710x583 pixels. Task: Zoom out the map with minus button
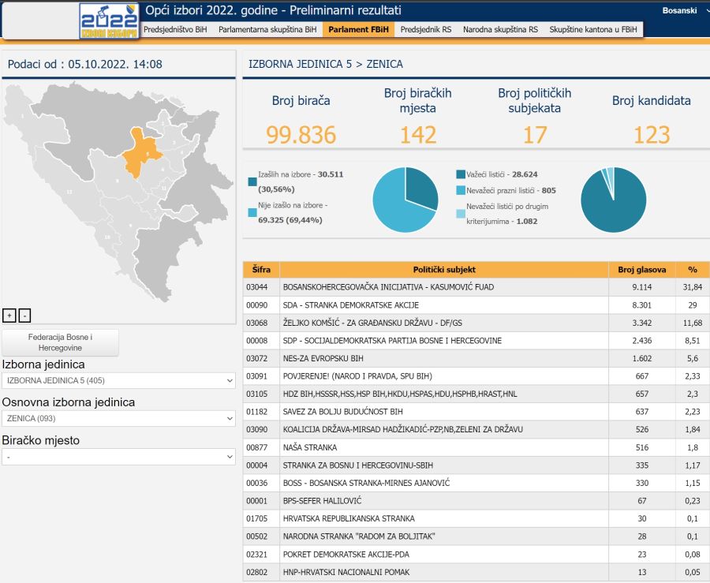[x=24, y=315]
